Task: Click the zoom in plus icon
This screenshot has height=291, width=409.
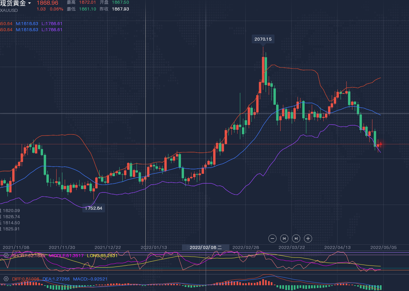Action: (308, 238)
